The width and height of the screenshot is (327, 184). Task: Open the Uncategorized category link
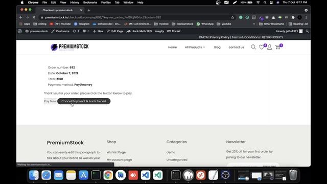[x=177, y=159]
